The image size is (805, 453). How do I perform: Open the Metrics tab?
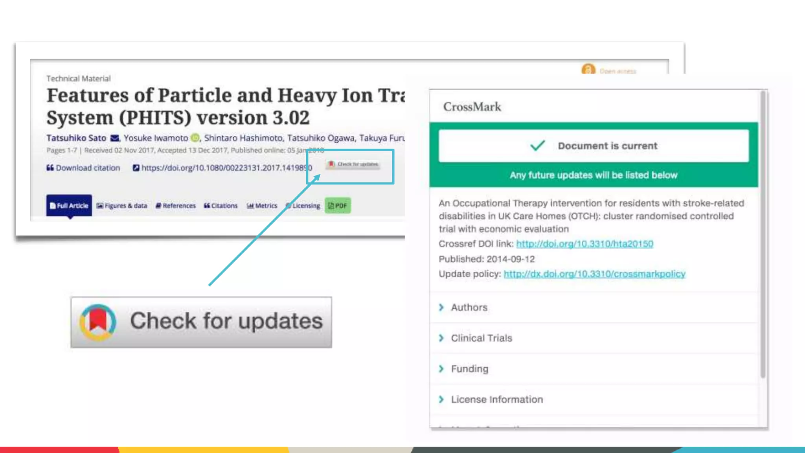(262, 206)
